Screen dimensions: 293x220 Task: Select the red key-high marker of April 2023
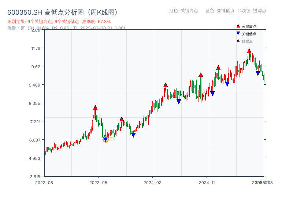95,108
